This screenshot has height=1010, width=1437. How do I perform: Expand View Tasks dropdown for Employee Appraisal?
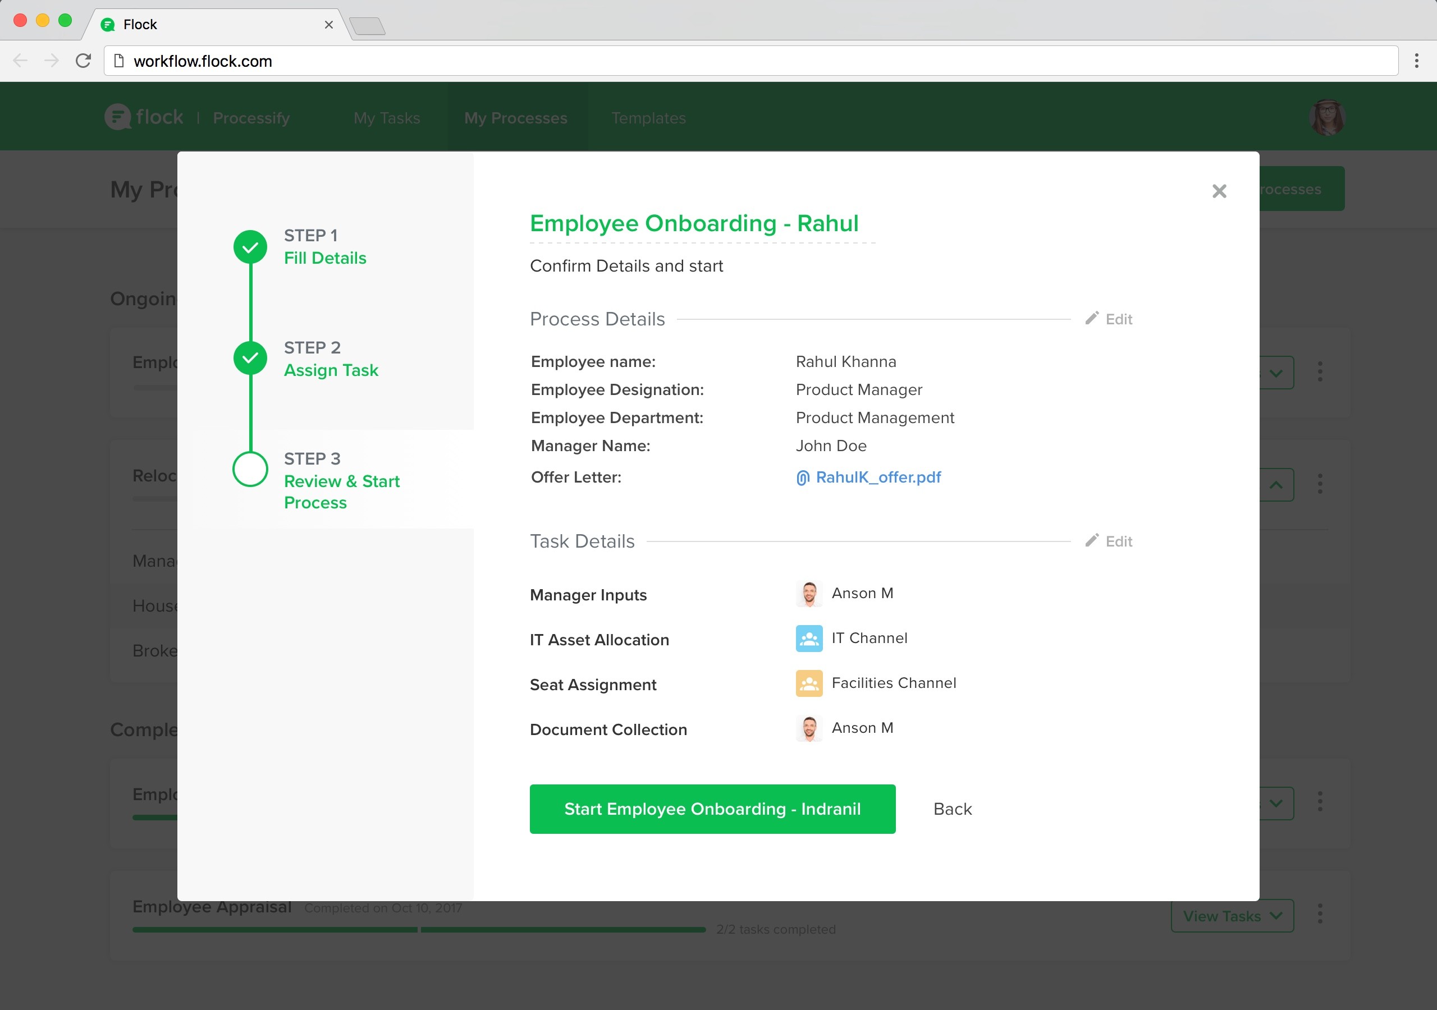[1232, 916]
